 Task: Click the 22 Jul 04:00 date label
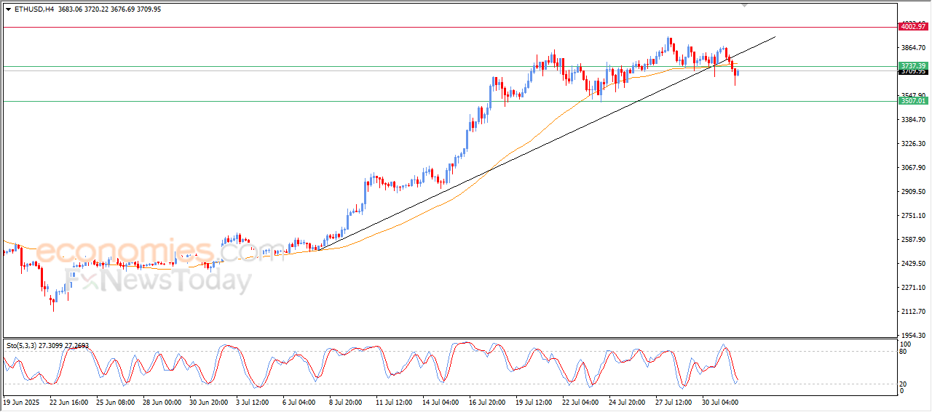(581, 401)
